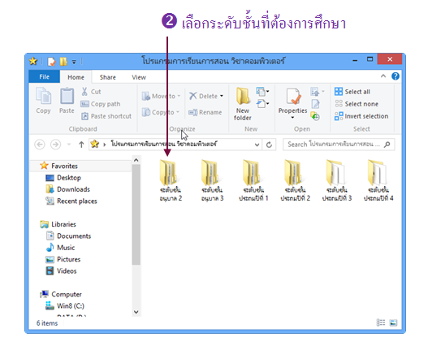Image resolution: width=428 pixels, height=346 pixels.
Task: Expand address bar history dropdown
Action: (257, 145)
